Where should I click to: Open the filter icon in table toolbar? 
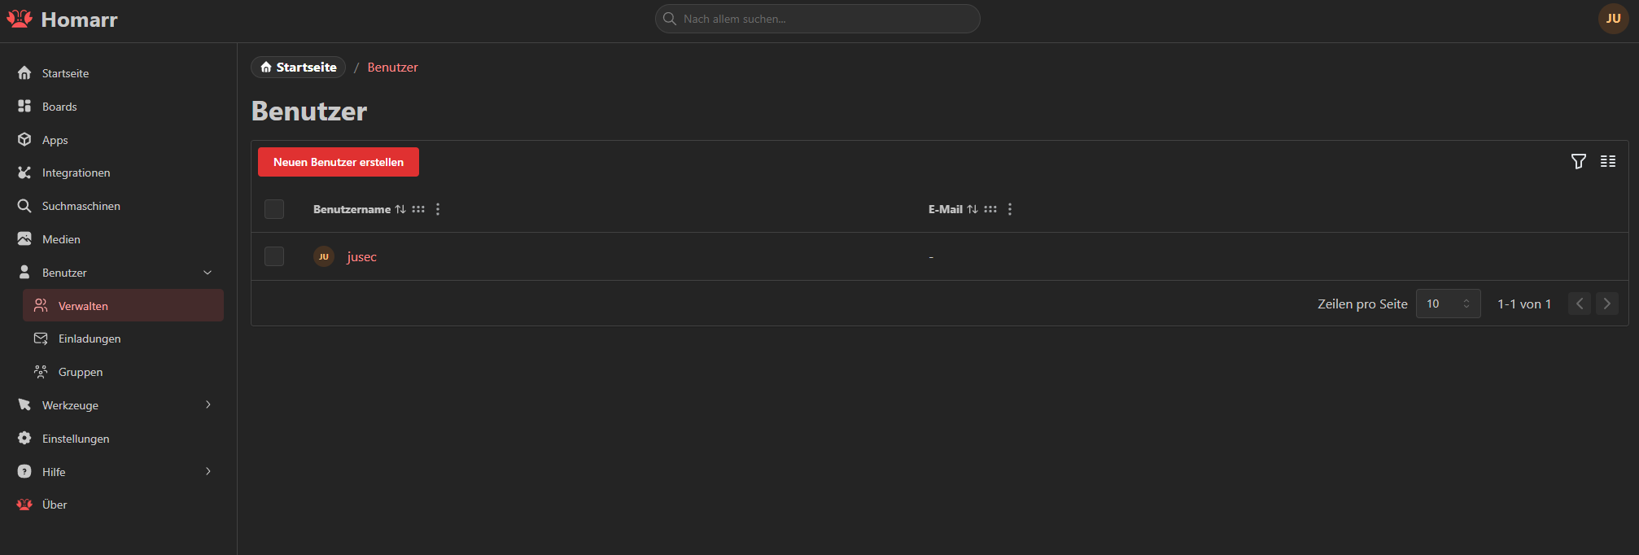tap(1578, 161)
